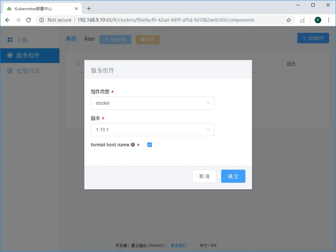Toggle the format host name checkbox

[150, 145]
